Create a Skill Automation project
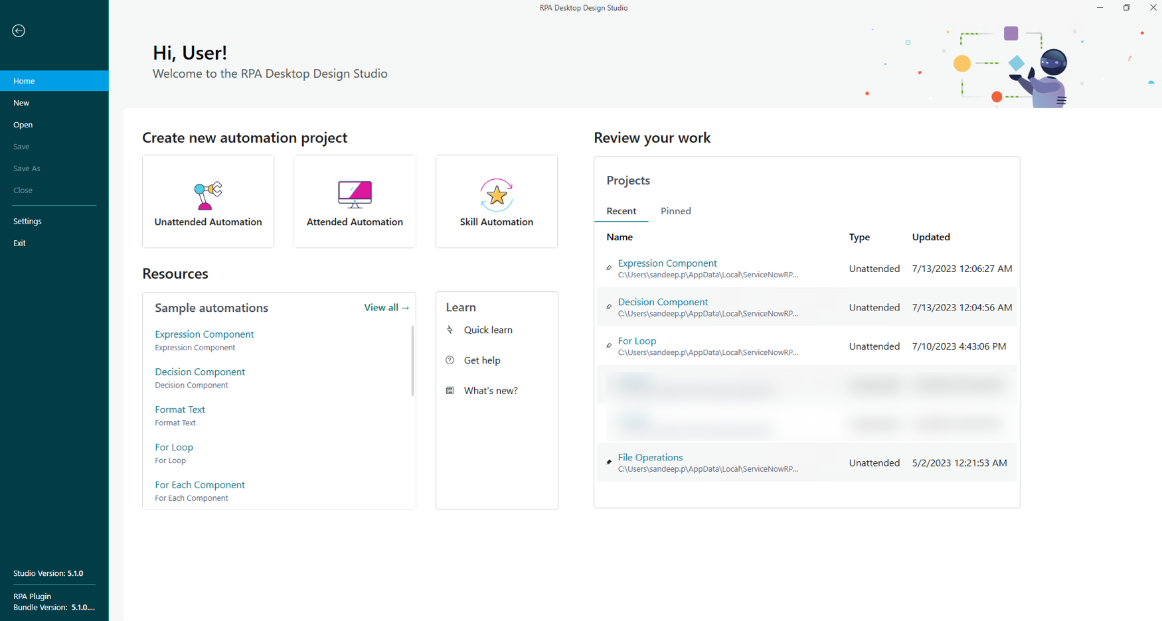This screenshot has height=621, width=1162. coord(497,202)
